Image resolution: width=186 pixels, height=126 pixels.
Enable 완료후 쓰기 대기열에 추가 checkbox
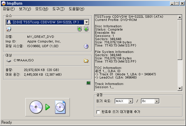(98, 112)
